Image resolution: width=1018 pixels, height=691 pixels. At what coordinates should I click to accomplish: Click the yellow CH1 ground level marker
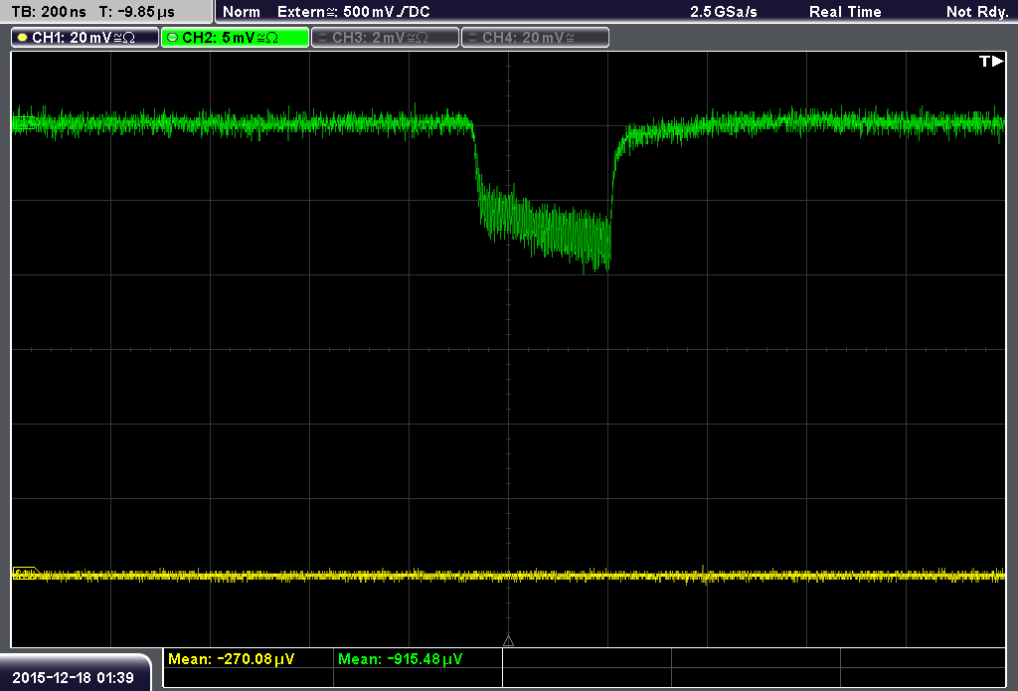coord(26,574)
